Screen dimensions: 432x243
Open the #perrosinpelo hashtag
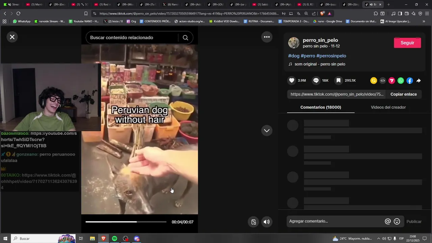pyautogui.click(x=331, y=56)
